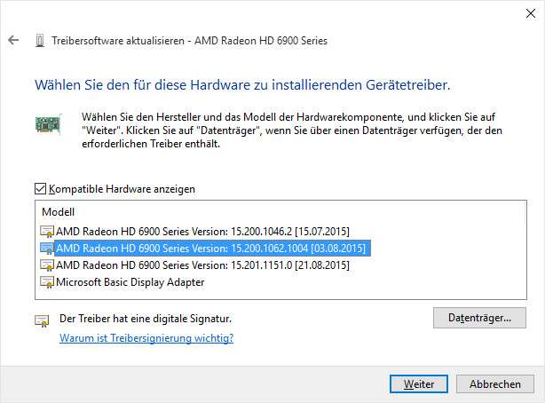Click driver icon for version 15.200.1046.2
Viewport: 545px width, 403px height.
point(47,231)
